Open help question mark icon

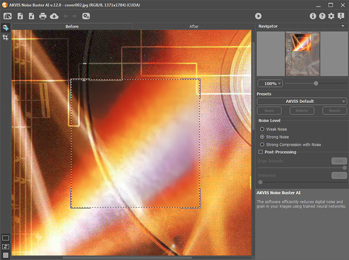[322, 16]
